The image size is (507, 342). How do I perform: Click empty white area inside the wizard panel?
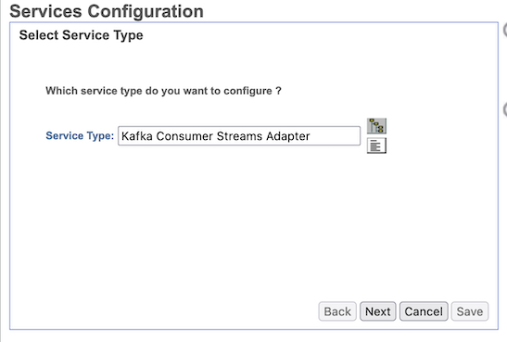point(226,226)
